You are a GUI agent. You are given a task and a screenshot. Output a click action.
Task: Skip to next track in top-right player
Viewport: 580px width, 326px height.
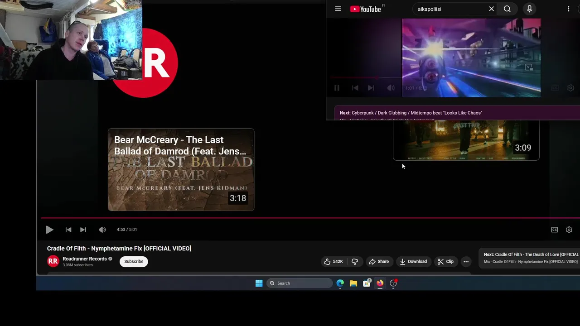[x=371, y=88]
